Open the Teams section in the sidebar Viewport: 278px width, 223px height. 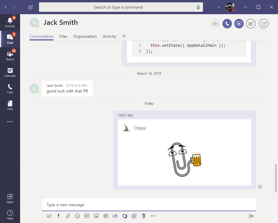tap(10, 55)
